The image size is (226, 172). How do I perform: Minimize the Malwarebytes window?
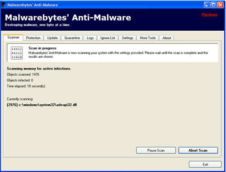(207, 5)
